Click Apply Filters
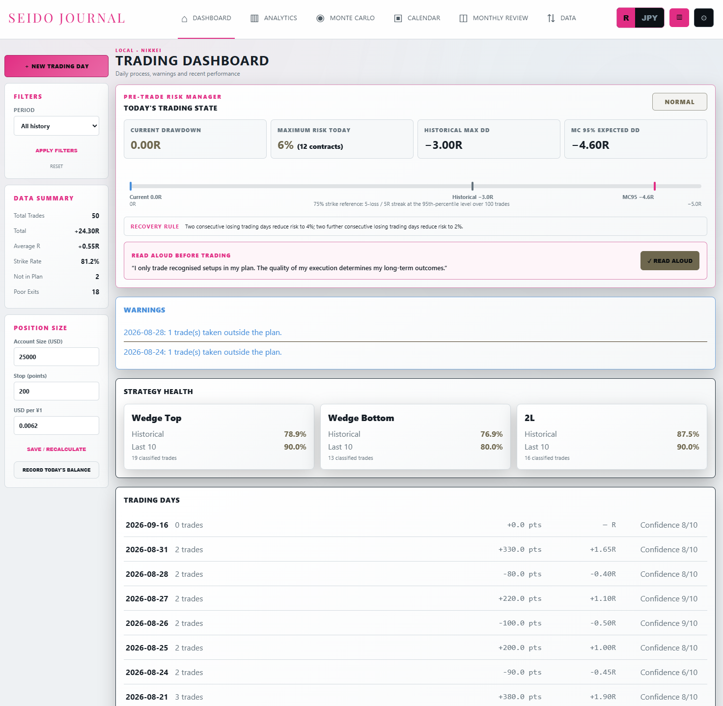723x706 pixels. (x=56, y=150)
